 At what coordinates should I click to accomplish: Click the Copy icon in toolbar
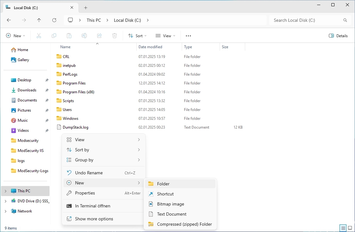click(x=54, y=36)
